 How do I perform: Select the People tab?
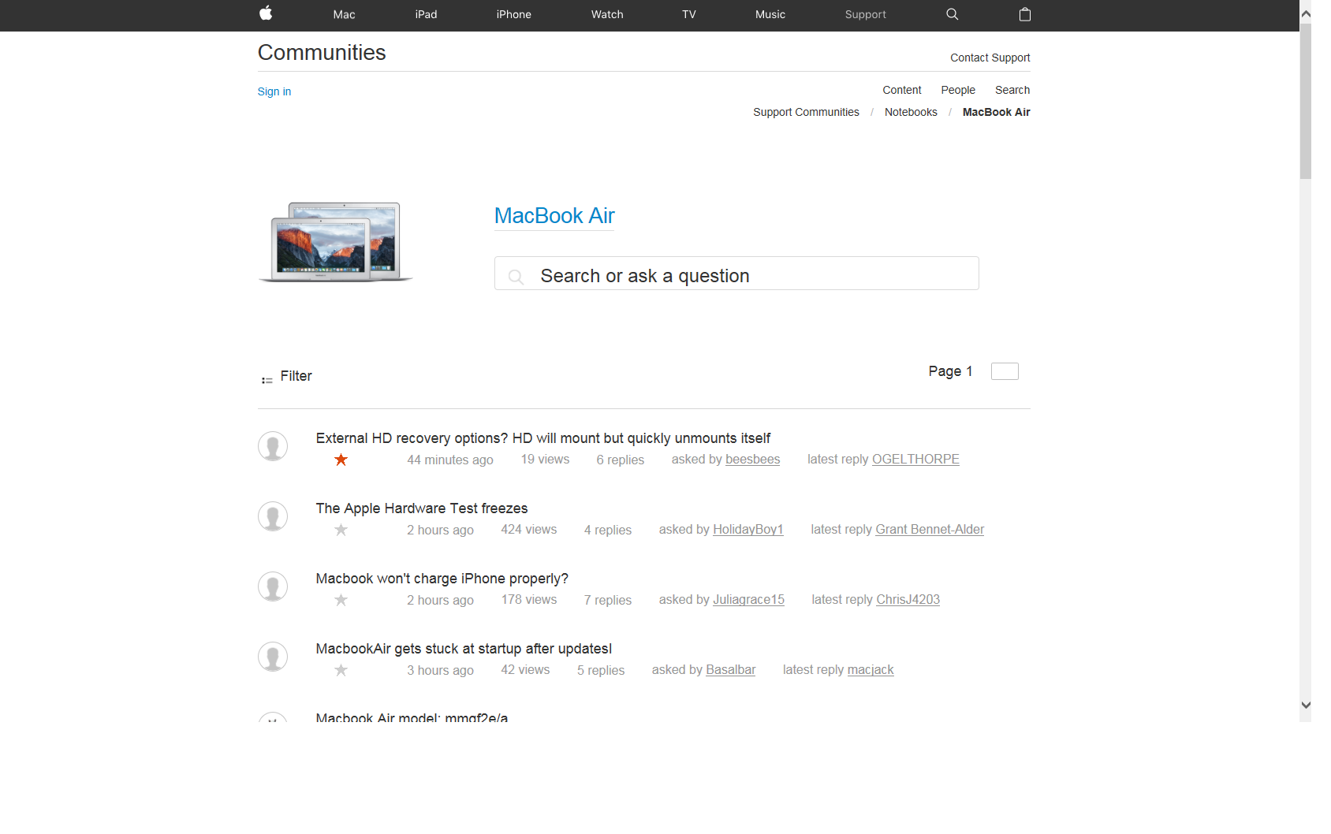958,90
